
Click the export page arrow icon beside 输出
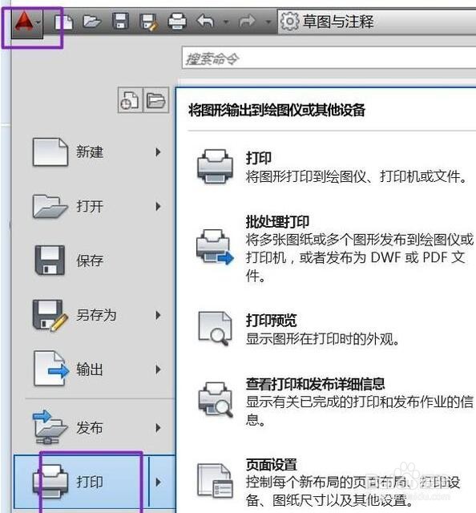point(51,369)
